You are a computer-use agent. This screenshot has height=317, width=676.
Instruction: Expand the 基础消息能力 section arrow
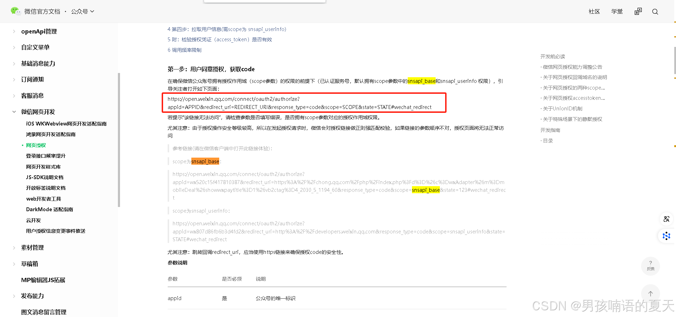(x=14, y=64)
